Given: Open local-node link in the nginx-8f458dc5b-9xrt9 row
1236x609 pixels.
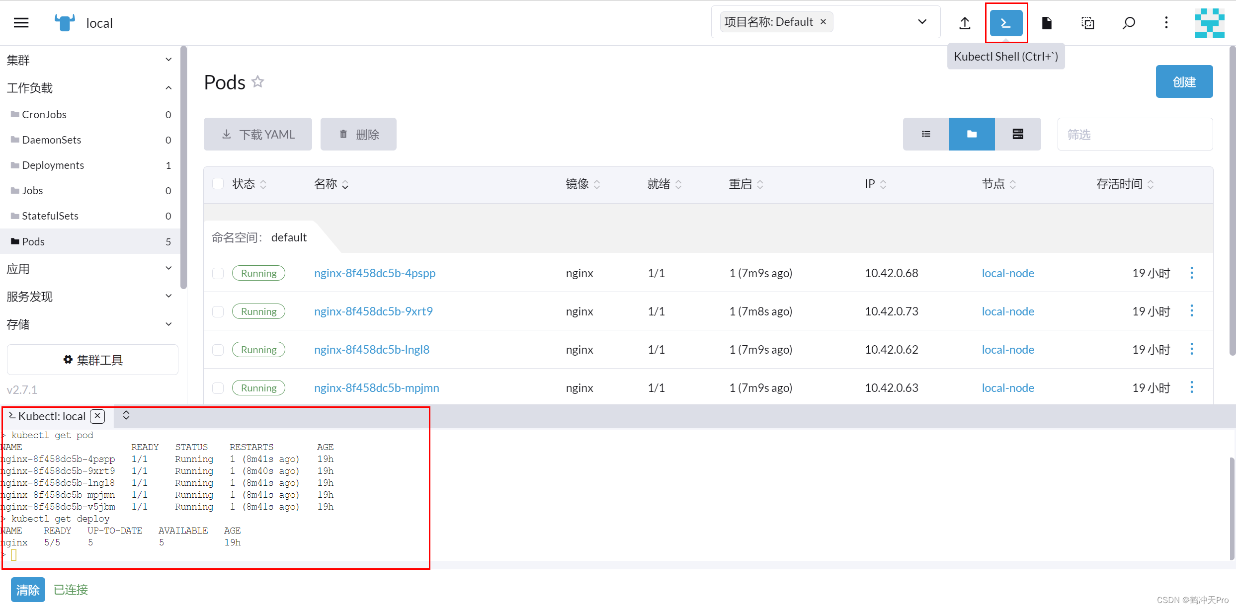Looking at the screenshot, I should 1007,311.
